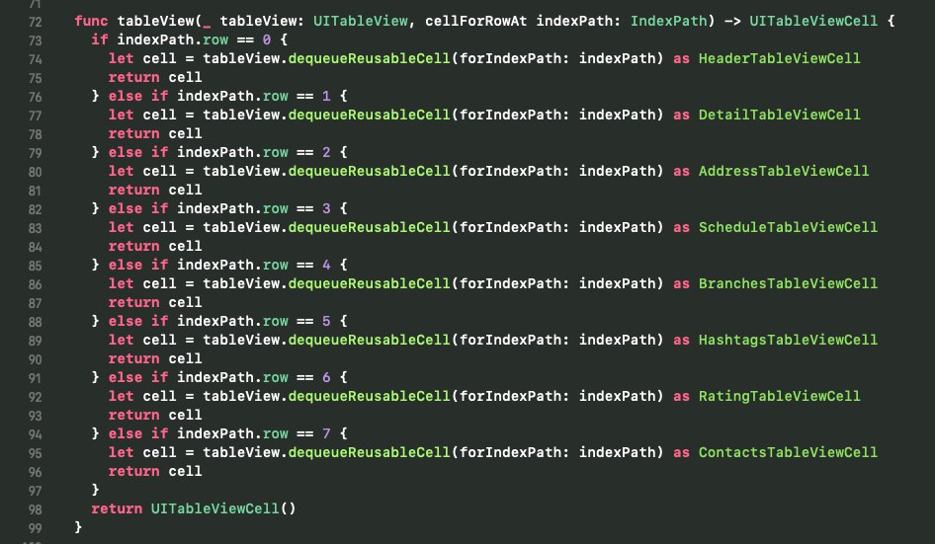Click dequeueReusableCell on line 74
Viewport: 935px width, 544px height.
pos(369,58)
